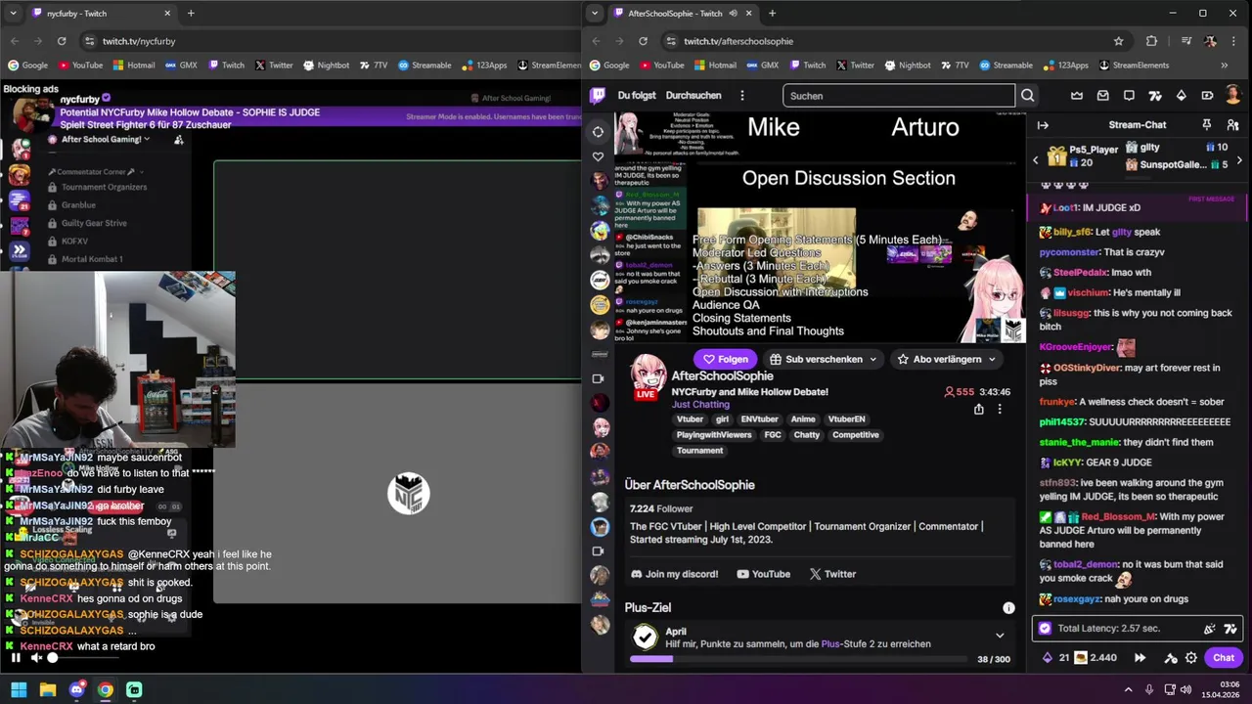The height and width of the screenshot is (704, 1252).
Task: Open the 7TV icon in Twitch header
Action: pos(1155,96)
